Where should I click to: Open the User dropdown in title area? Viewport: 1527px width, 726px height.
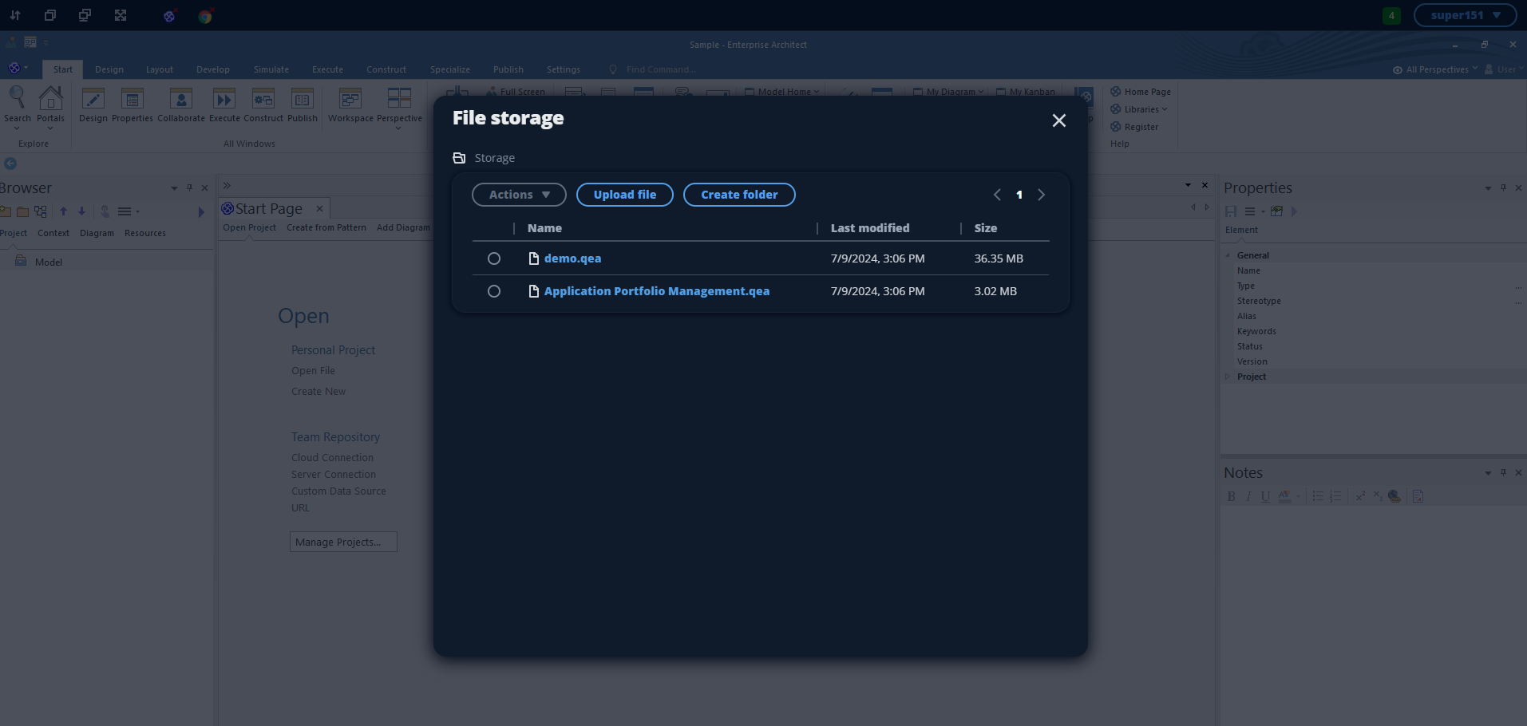[x=1504, y=69]
